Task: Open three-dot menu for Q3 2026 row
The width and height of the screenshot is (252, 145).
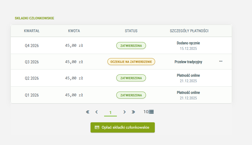Action: point(221,61)
